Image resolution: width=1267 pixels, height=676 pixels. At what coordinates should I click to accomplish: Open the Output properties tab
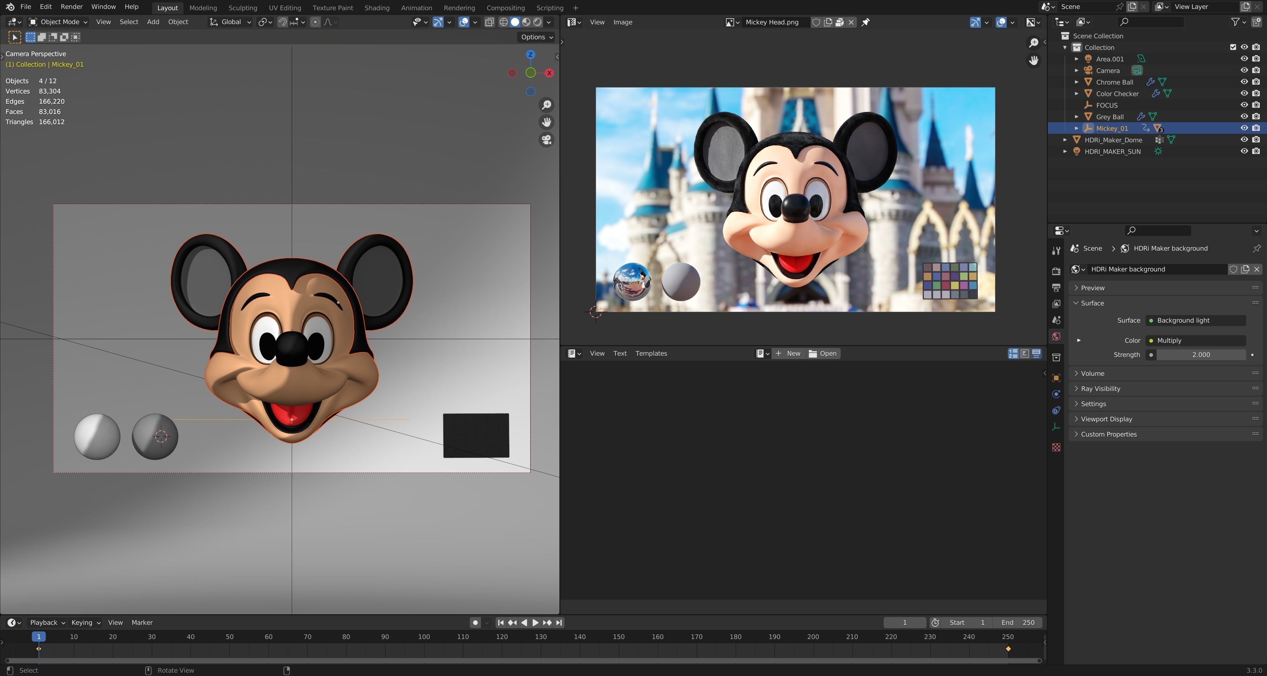pos(1056,287)
